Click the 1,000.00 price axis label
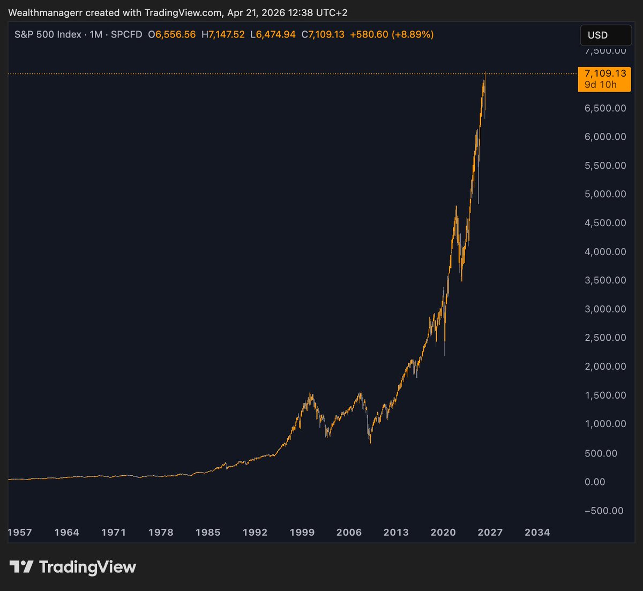 (x=605, y=424)
